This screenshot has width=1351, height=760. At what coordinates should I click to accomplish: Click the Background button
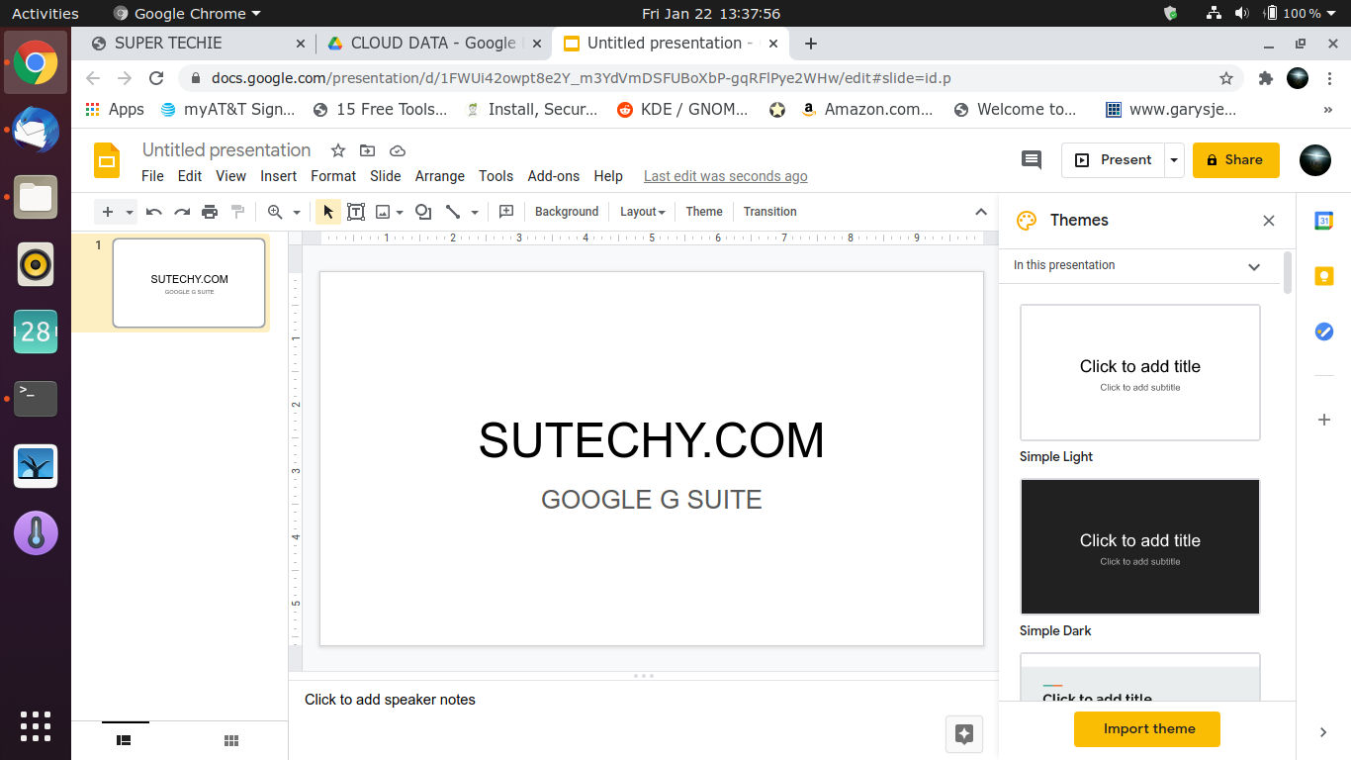click(567, 212)
